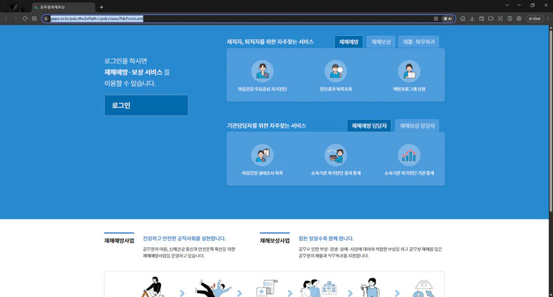This screenshot has width=553, height=297.
Task: Toggle the split view sidebar icon
Action: pos(509,19)
